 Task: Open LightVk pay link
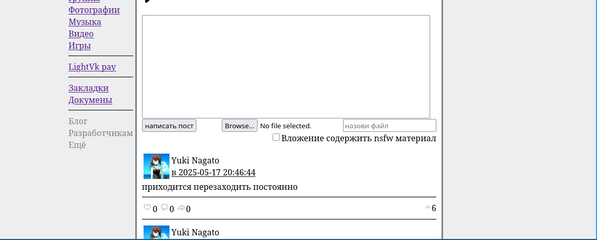click(x=92, y=67)
